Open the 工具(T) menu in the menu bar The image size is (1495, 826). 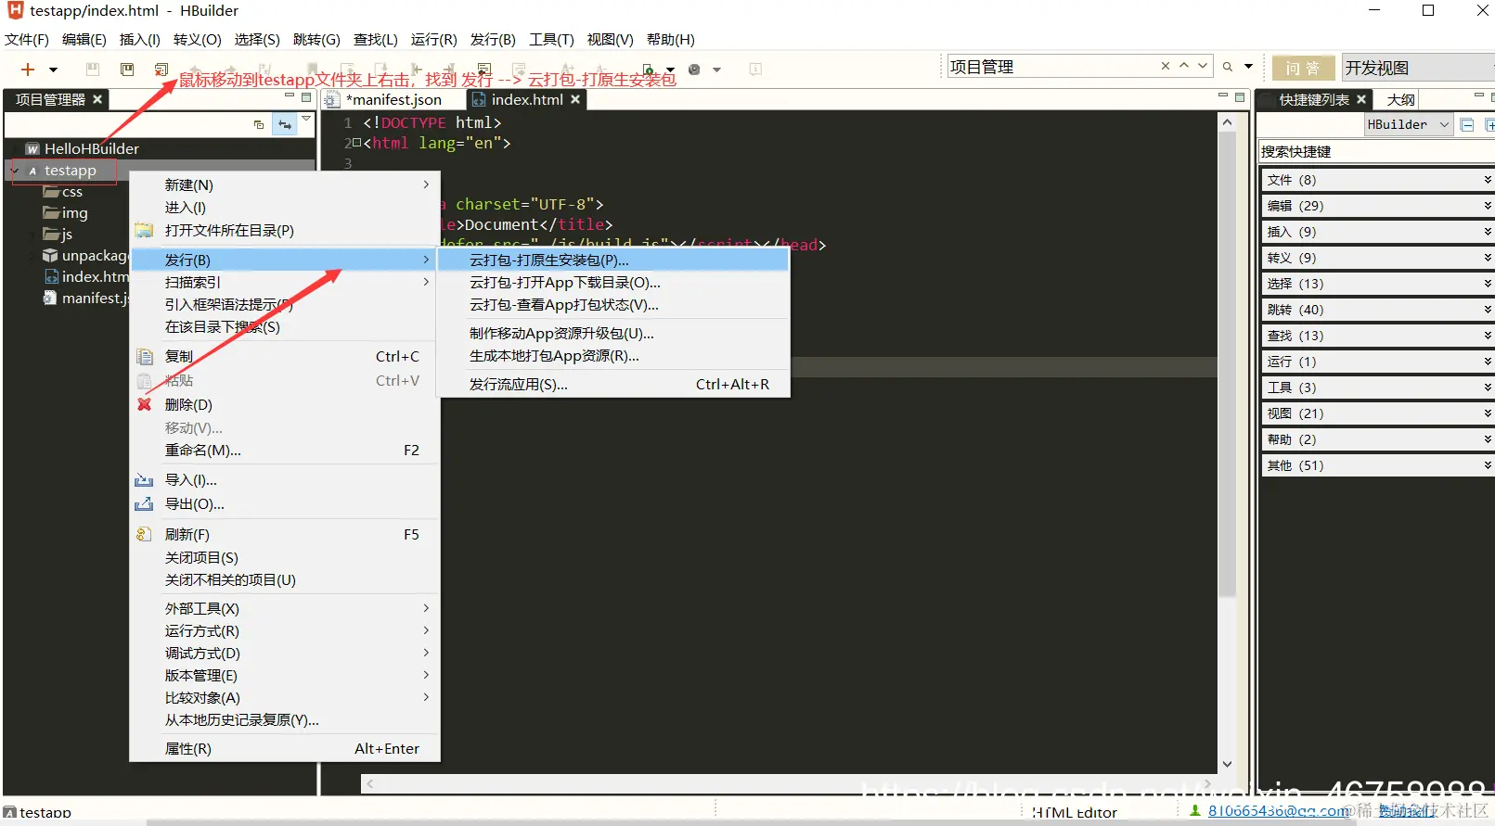(x=551, y=40)
